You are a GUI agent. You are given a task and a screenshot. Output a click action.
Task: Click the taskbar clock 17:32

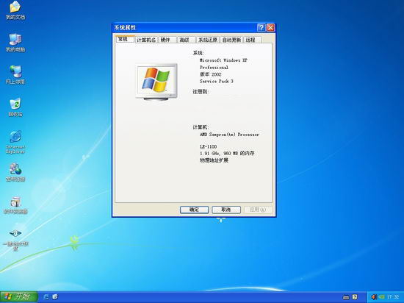point(393,297)
